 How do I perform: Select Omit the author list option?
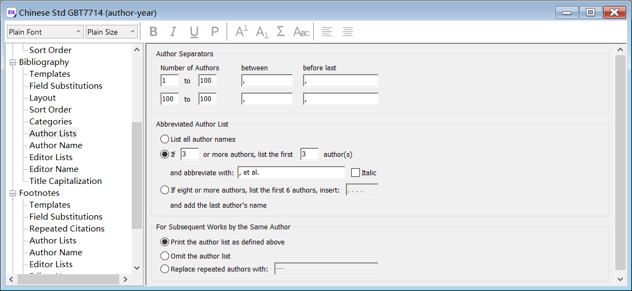pos(164,256)
